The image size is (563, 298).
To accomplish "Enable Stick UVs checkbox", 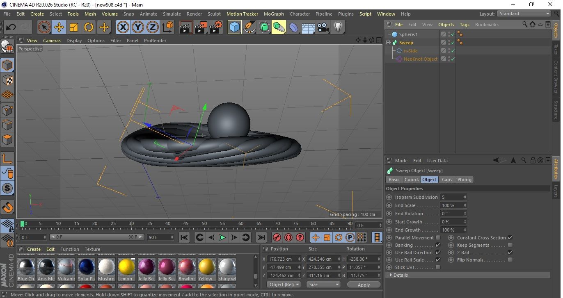I will point(438,267).
